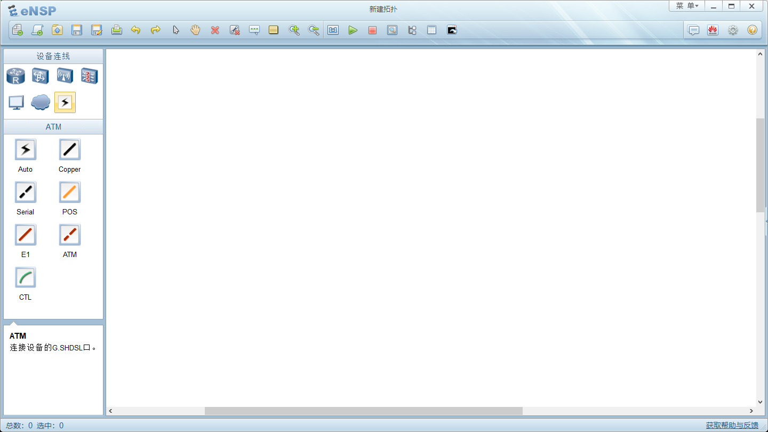The width and height of the screenshot is (768, 432).
Task: Click the scroll right arrow of canvas
Action: click(751, 411)
